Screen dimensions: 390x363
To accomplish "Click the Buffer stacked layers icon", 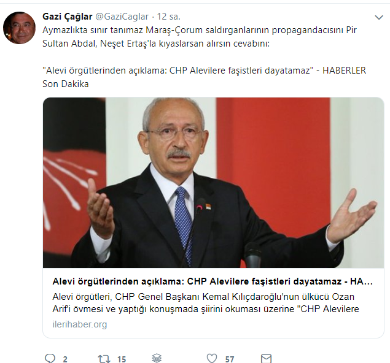I will click(x=157, y=358).
